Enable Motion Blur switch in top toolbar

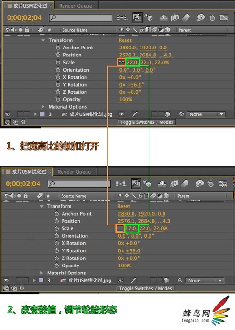point(186,18)
